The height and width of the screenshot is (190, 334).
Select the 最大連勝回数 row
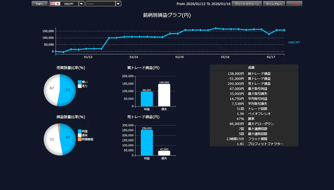pyautogui.click(x=254, y=129)
